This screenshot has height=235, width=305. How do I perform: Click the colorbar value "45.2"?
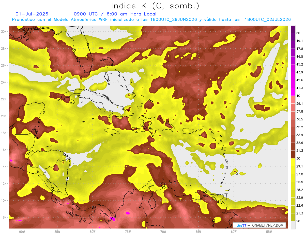pyautogui.click(x=299, y=64)
